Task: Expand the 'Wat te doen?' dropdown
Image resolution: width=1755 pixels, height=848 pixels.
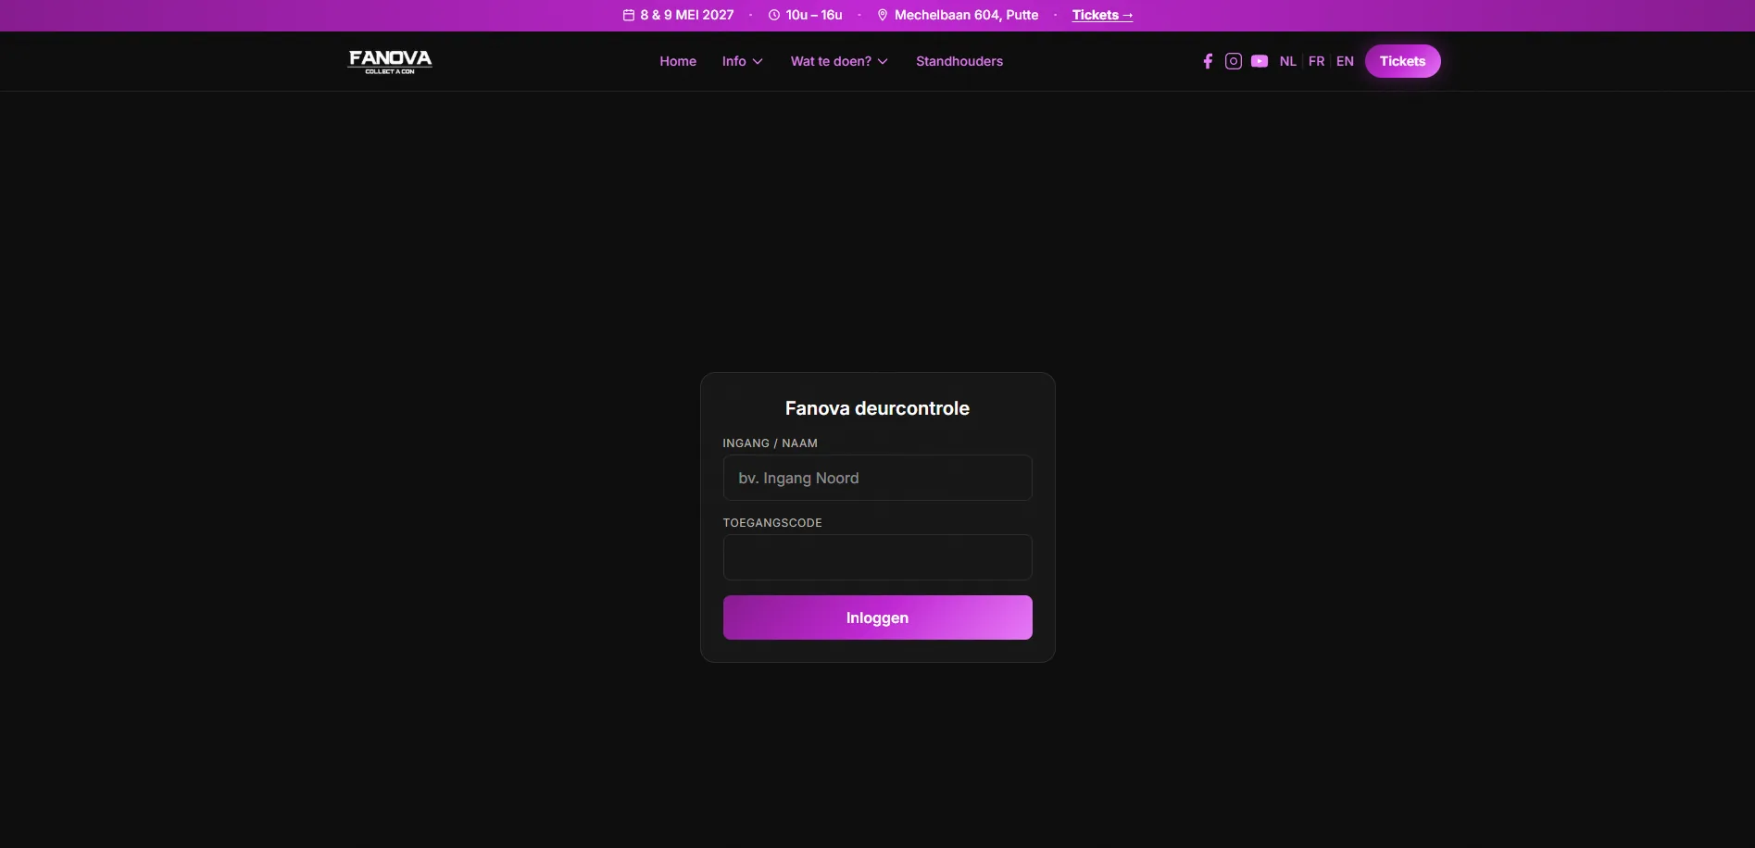Action: [x=839, y=61]
